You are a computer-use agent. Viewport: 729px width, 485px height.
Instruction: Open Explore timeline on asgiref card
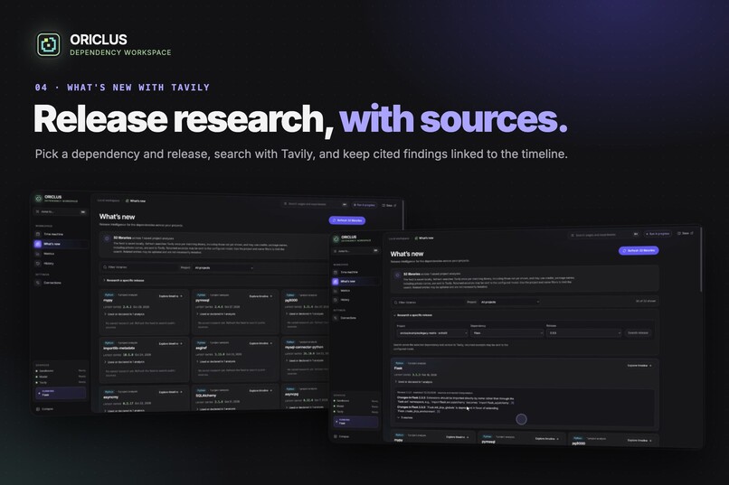[x=260, y=343]
